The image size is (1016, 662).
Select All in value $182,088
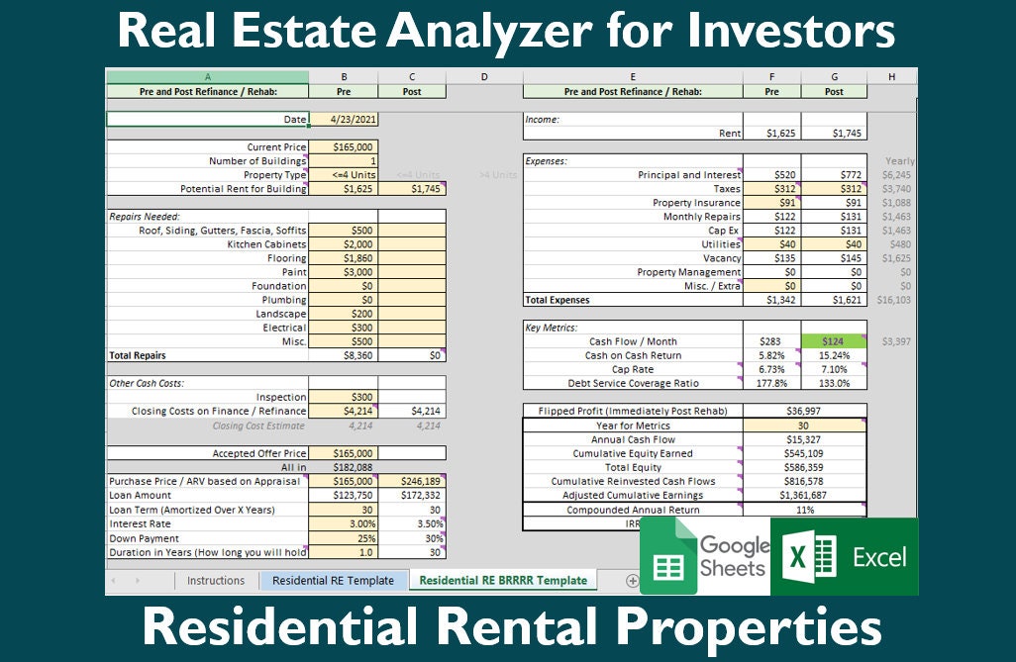coord(344,467)
